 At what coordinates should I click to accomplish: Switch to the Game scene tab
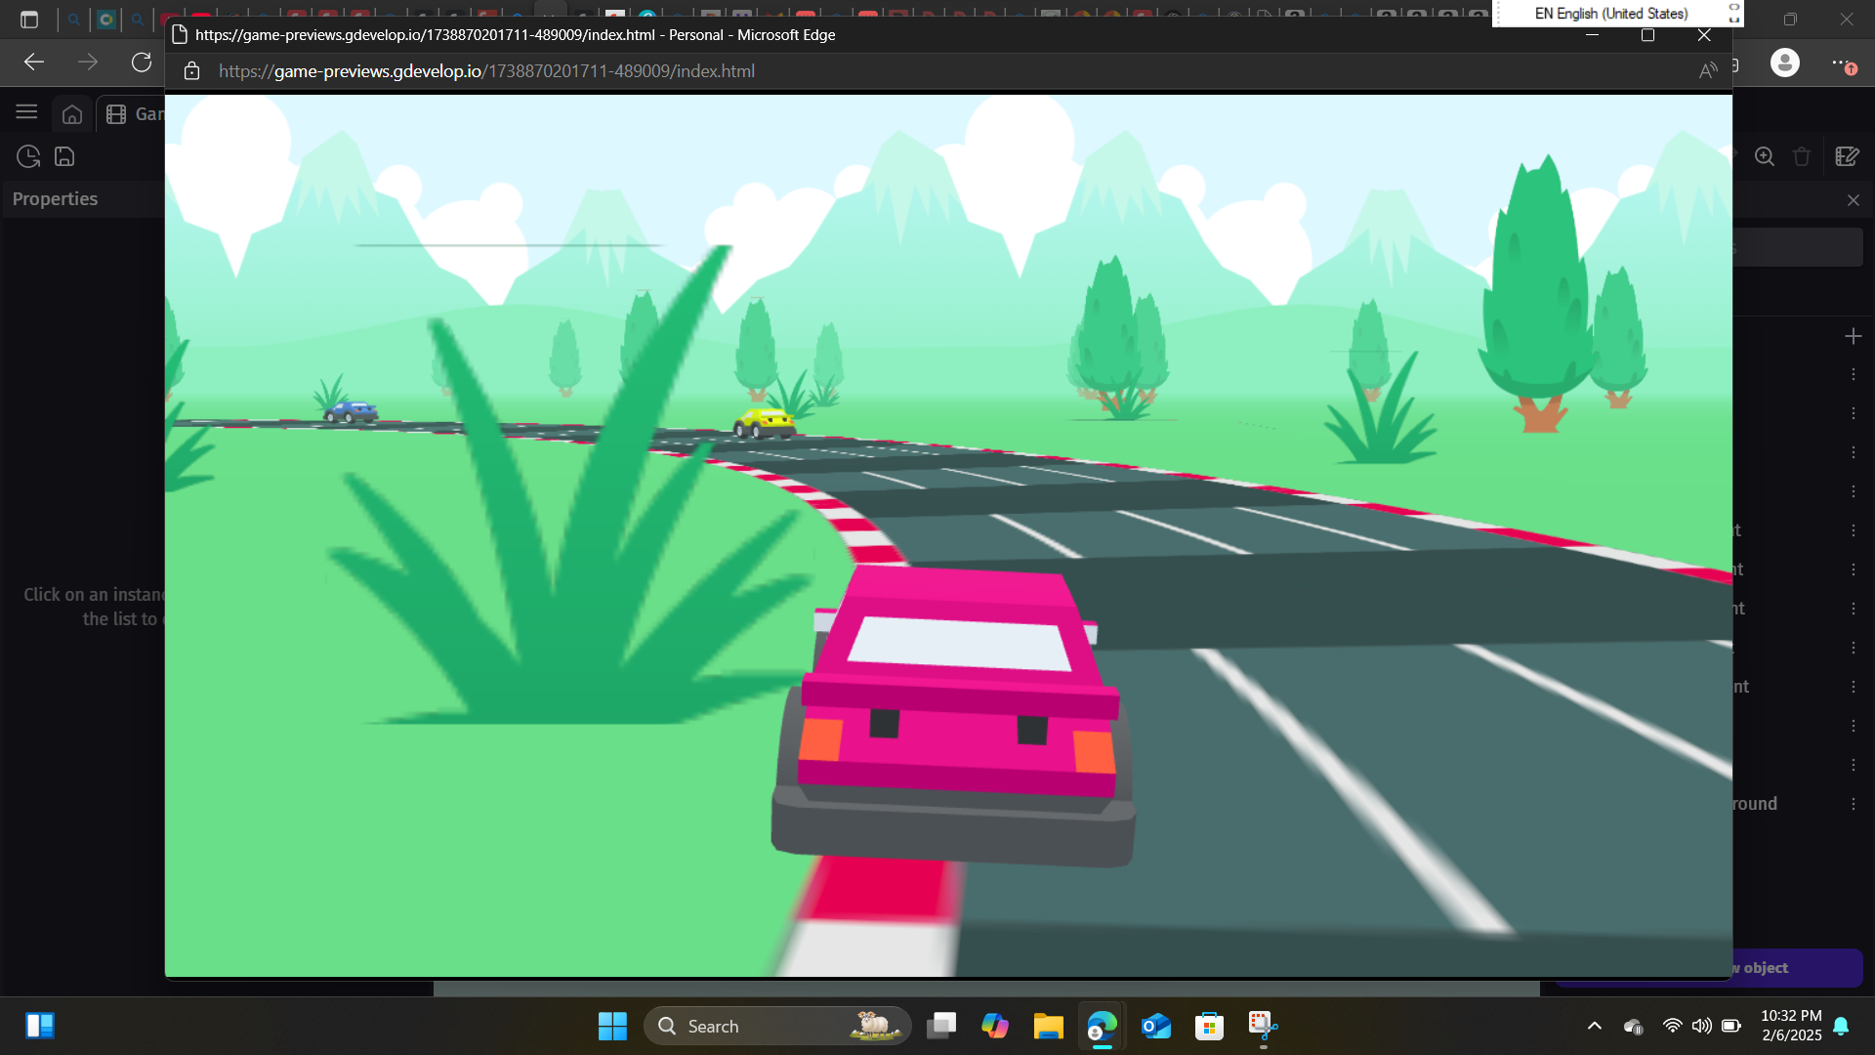(135, 114)
